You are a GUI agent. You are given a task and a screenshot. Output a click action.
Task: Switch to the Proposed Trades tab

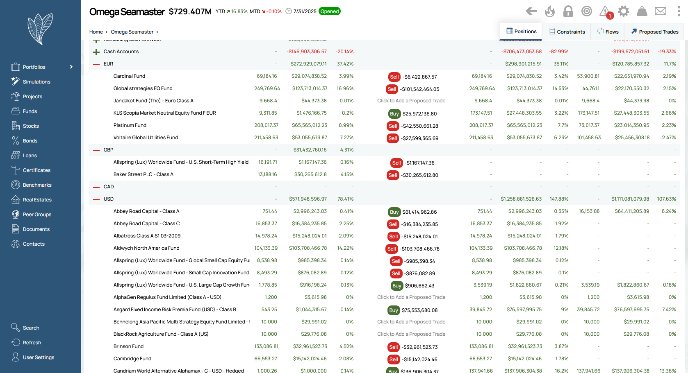[x=654, y=32]
